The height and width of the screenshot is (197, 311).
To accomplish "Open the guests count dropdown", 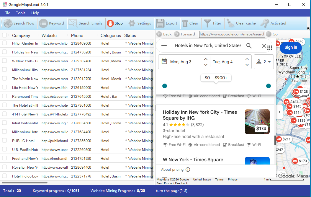I will [x=263, y=62].
